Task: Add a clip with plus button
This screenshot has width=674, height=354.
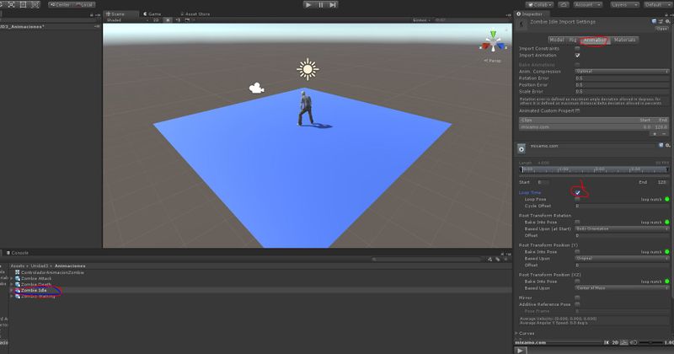Action: (x=655, y=134)
